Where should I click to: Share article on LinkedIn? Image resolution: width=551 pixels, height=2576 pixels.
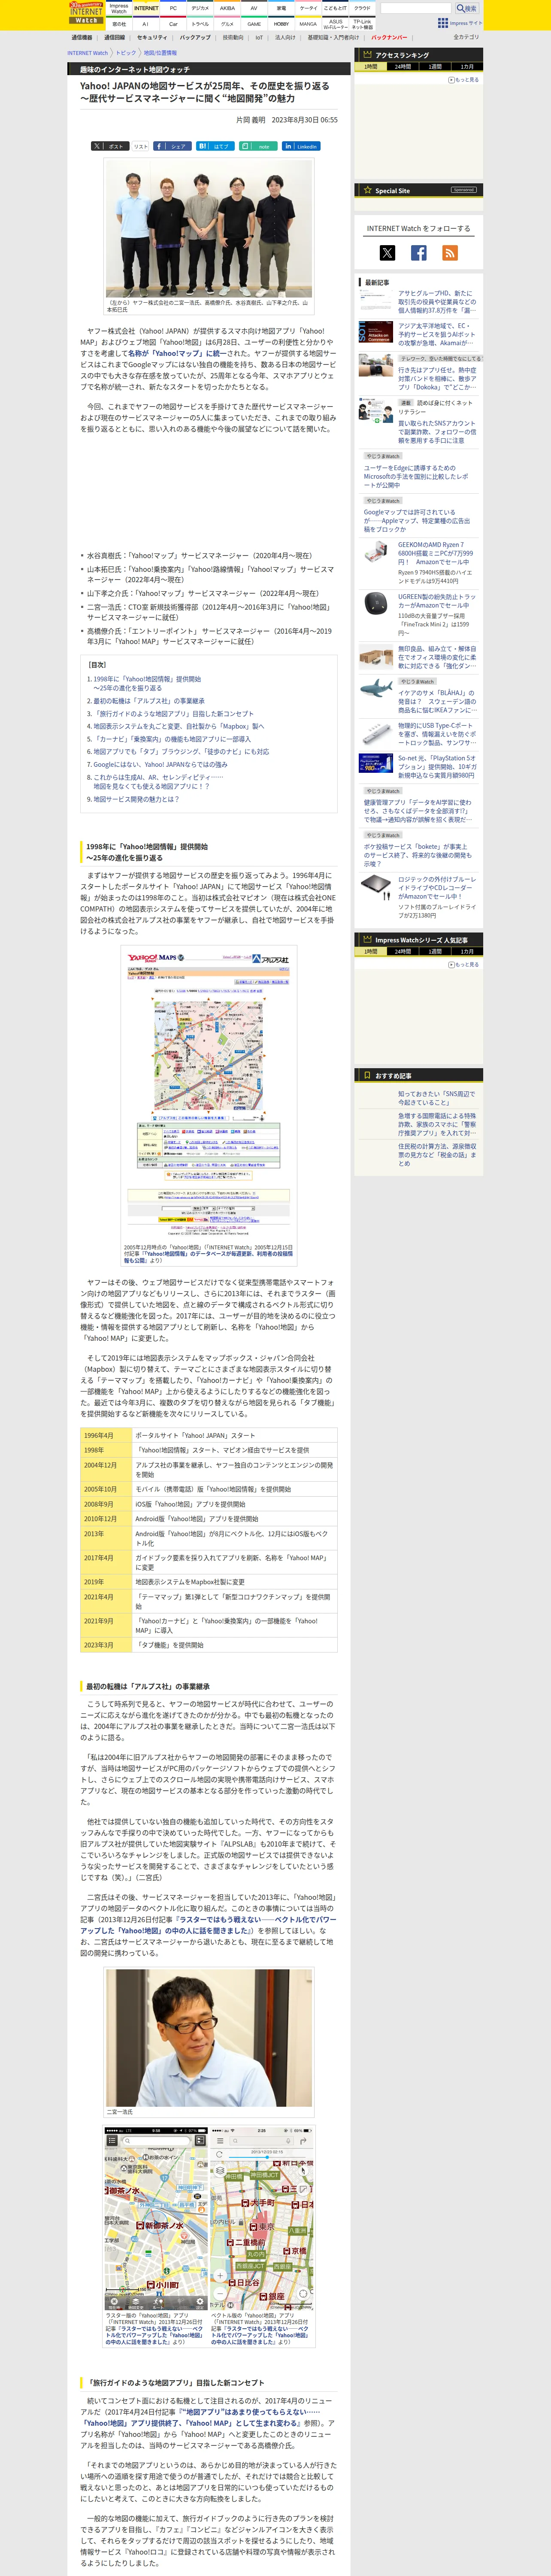pos(300,146)
